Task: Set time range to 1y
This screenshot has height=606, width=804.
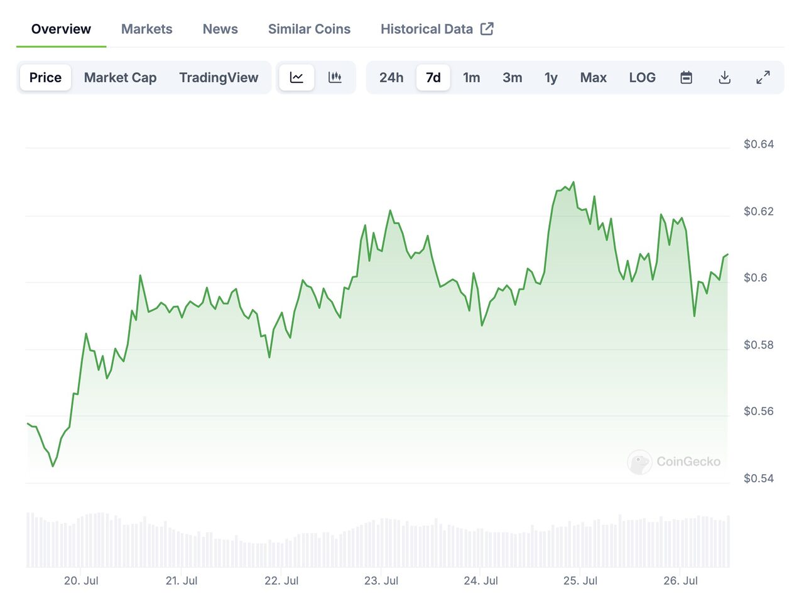Action: pos(551,77)
